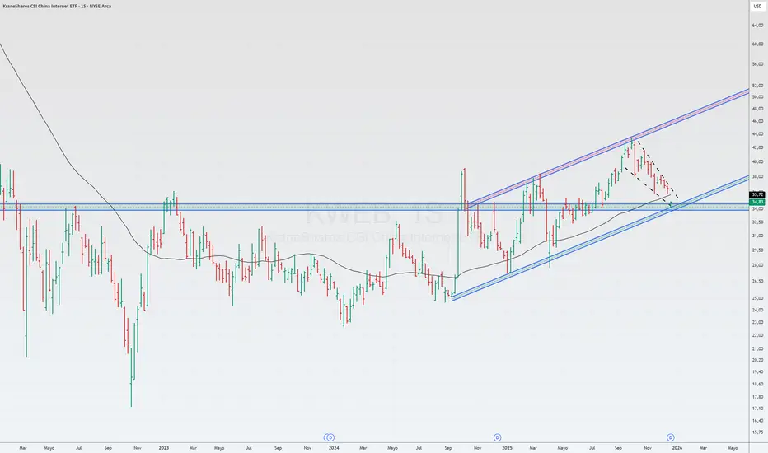Click the 56,00 price scale label
Viewport: 768px width, 453px height.
coord(758,64)
